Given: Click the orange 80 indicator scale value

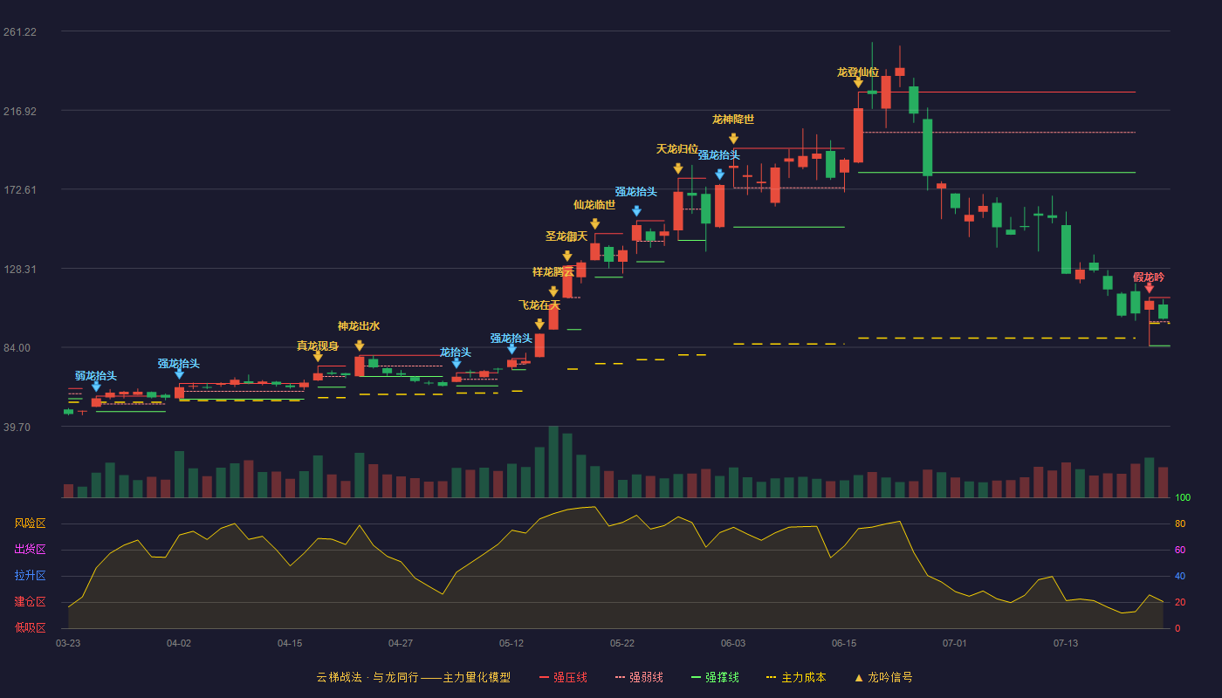Looking at the screenshot, I should click(1180, 523).
